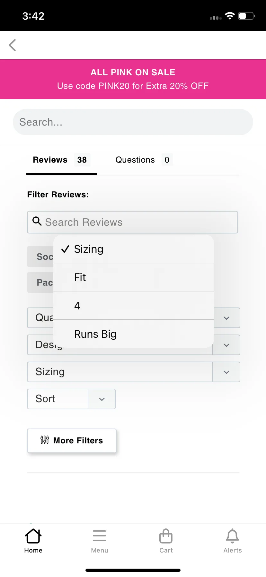Choose the Runs Big option
Viewport: 266px width, 577px height.
click(134, 334)
